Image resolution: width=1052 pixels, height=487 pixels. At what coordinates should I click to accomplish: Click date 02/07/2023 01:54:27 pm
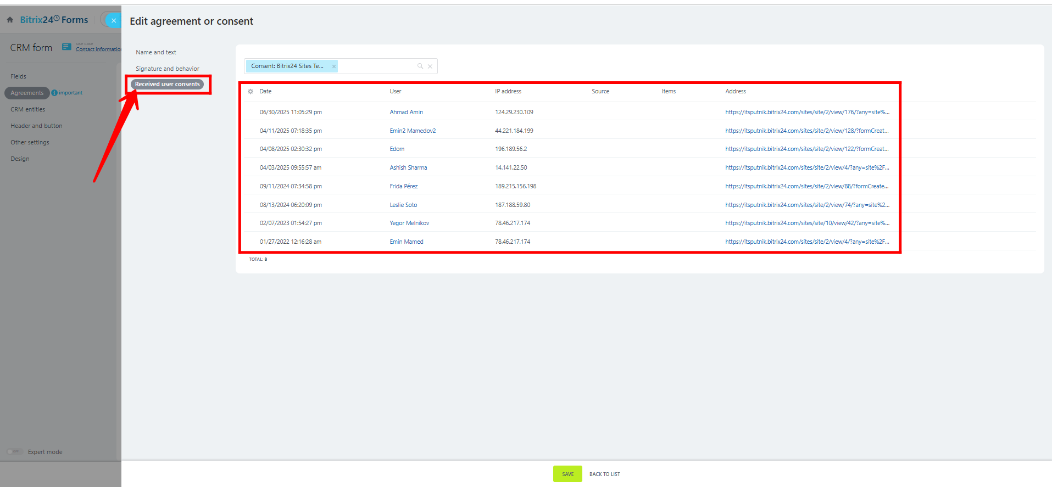pos(291,223)
